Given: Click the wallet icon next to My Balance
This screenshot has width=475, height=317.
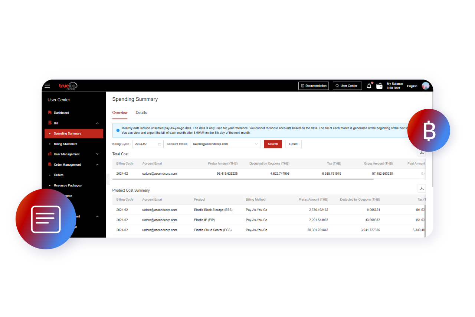Looking at the screenshot, I should (x=379, y=86).
